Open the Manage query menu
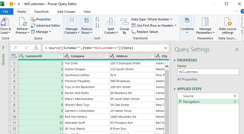The height and width of the screenshot is (134, 244). click(x=41, y=32)
